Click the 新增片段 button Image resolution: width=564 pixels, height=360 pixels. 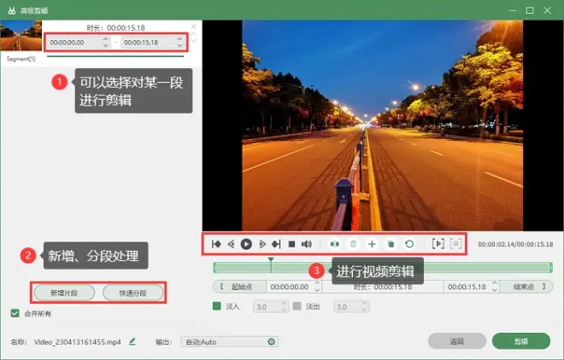(x=64, y=293)
